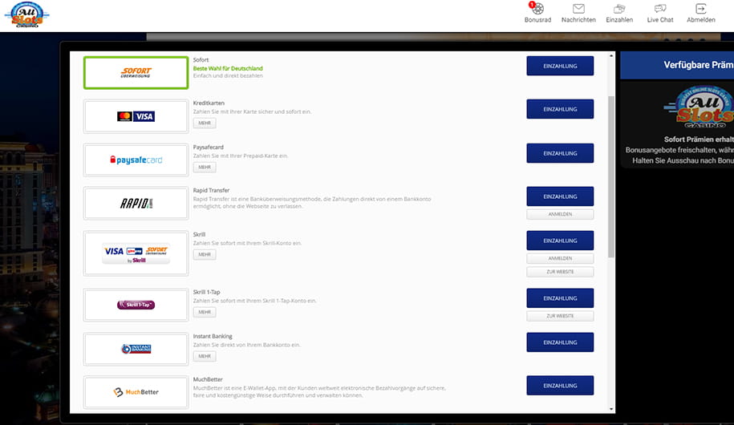
Task: Select the MuchBetter payment logo
Action: click(x=136, y=392)
